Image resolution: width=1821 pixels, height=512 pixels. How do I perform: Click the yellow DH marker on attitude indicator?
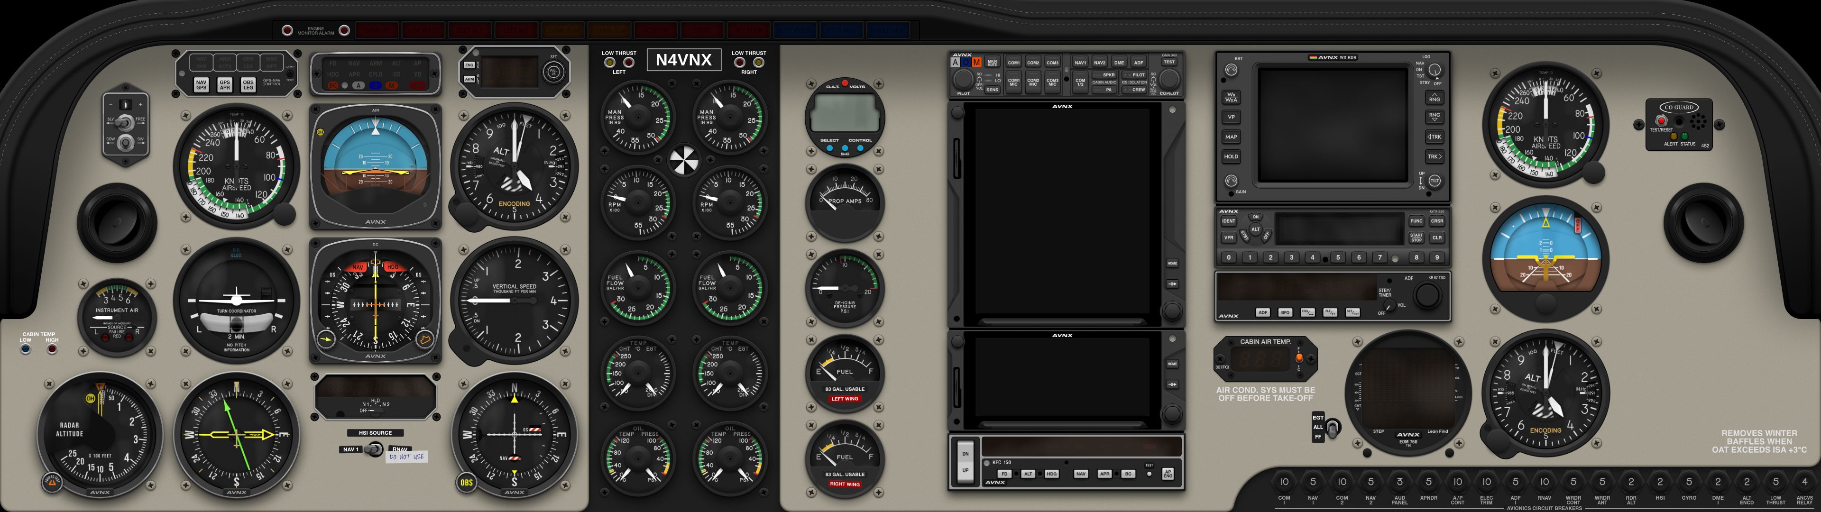coord(320,132)
